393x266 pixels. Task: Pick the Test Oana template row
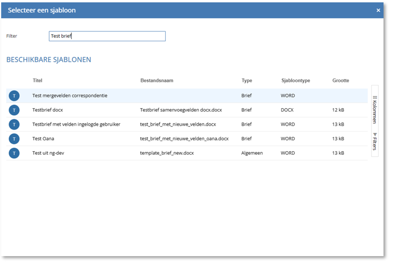[43, 139]
